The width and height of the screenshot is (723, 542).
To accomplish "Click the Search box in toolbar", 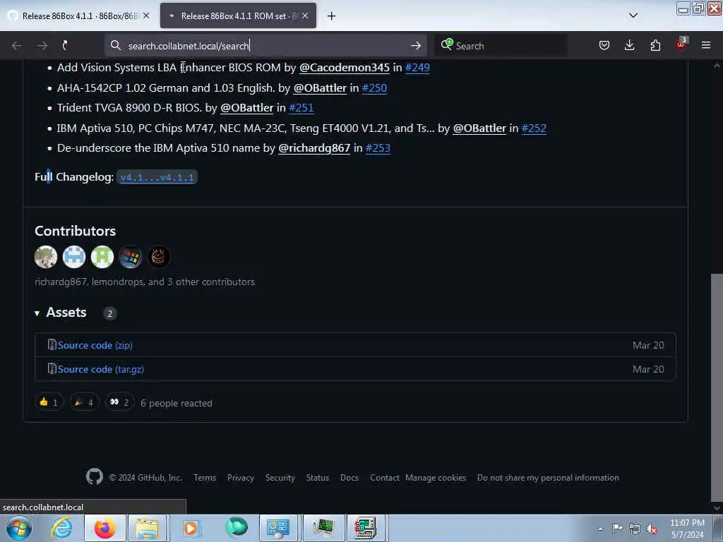I will click(x=501, y=46).
